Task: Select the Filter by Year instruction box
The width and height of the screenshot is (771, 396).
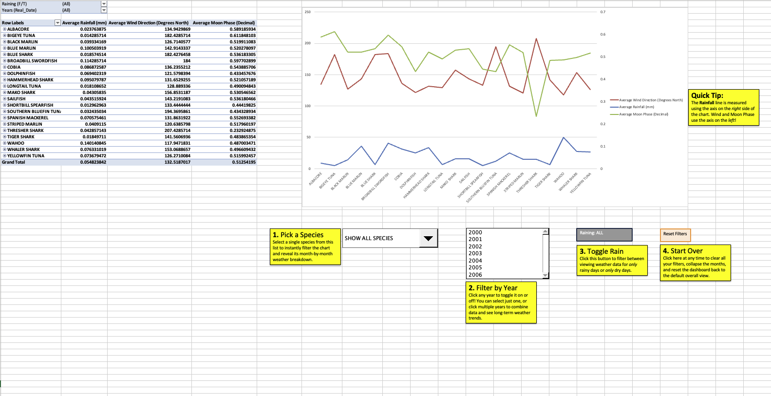Action: click(501, 302)
